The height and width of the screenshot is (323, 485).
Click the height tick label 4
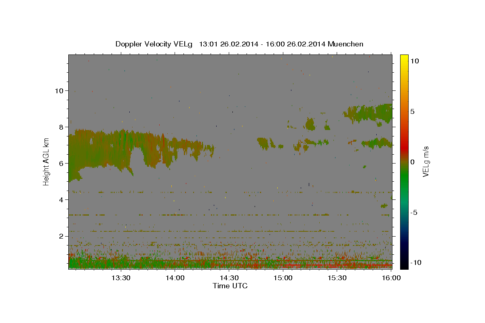tap(61, 199)
